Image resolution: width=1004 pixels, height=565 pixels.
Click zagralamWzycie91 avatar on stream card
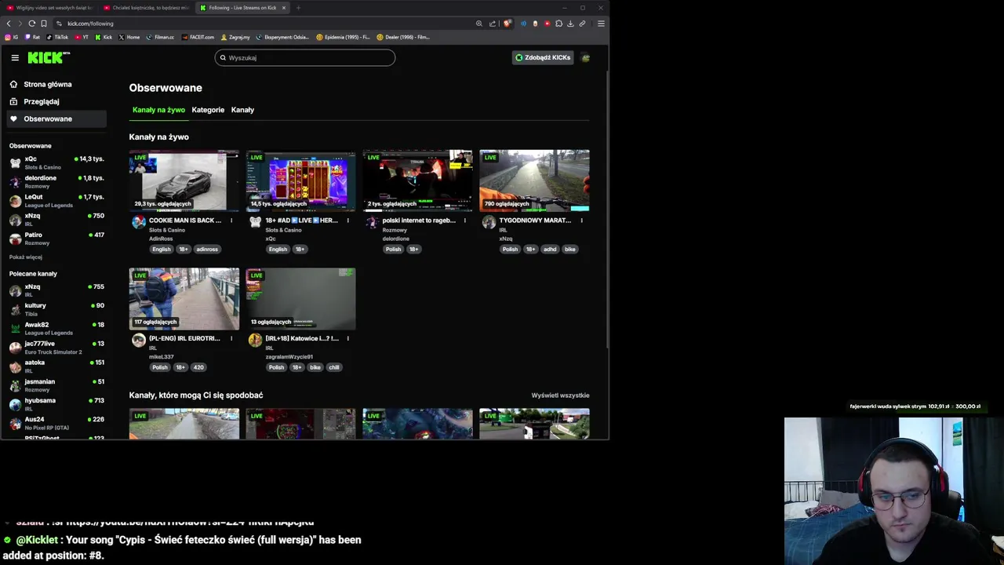pyautogui.click(x=256, y=340)
